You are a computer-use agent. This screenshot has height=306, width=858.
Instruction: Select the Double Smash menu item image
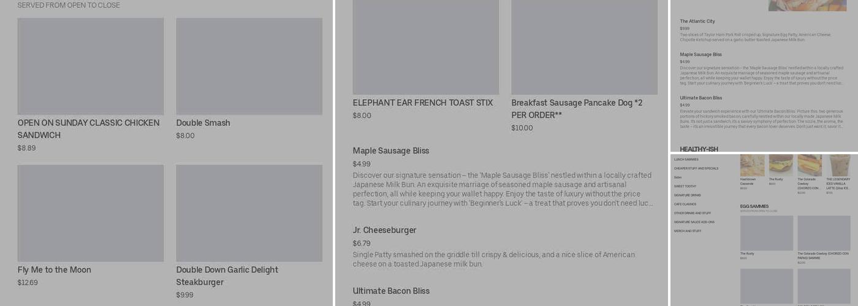[x=249, y=66]
